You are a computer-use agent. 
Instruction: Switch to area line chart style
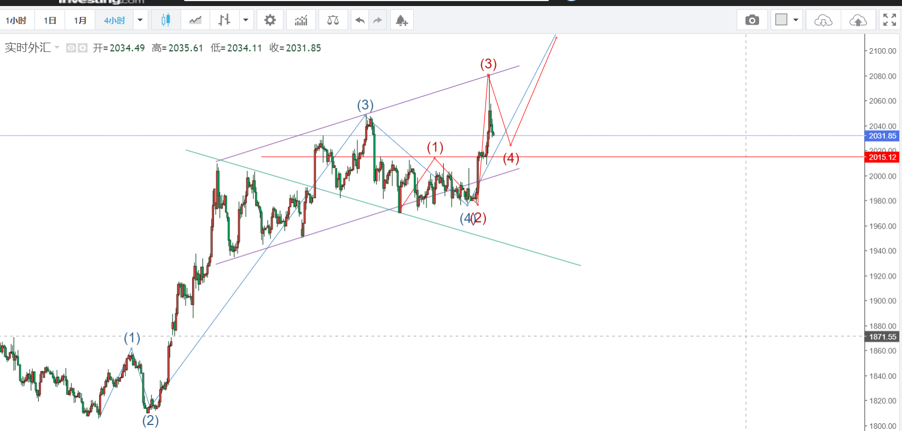tap(195, 20)
